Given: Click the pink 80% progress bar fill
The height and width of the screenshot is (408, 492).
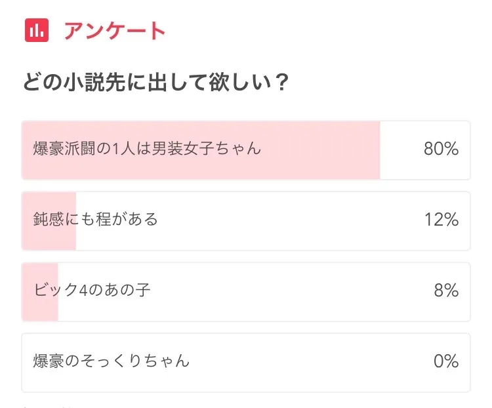Looking at the screenshot, I should click(201, 150).
